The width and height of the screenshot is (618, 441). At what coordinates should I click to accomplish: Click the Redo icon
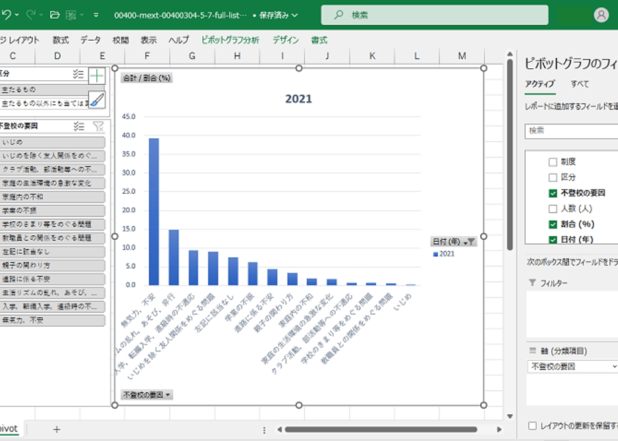[31, 15]
